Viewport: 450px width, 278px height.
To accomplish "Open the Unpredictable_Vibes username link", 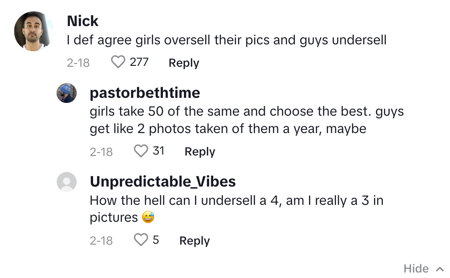I will (162, 182).
